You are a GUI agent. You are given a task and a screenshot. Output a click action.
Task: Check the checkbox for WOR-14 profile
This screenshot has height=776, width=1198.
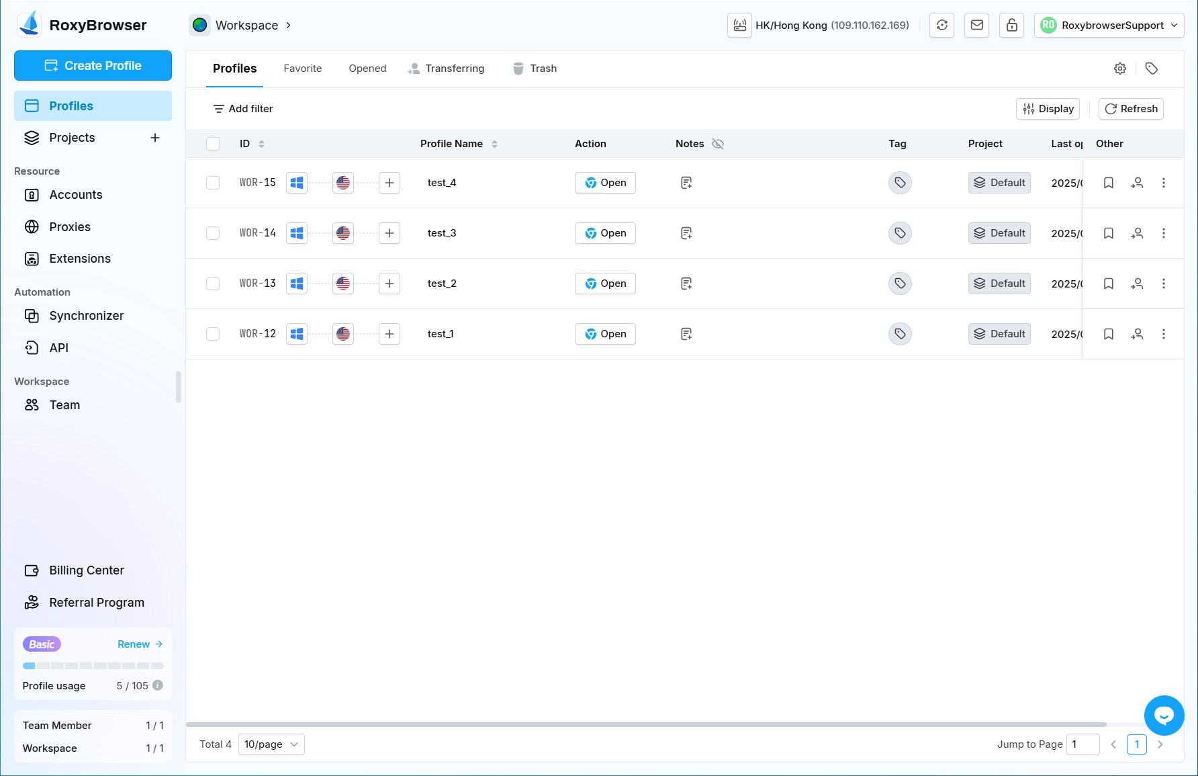[213, 233]
